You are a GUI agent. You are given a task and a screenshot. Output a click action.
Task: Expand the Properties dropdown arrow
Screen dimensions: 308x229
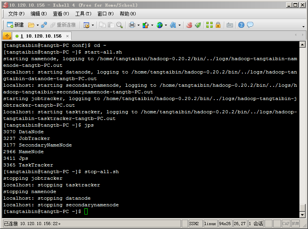tap(93, 25)
